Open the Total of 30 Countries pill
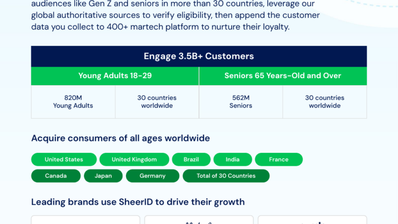 pyautogui.click(x=226, y=176)
